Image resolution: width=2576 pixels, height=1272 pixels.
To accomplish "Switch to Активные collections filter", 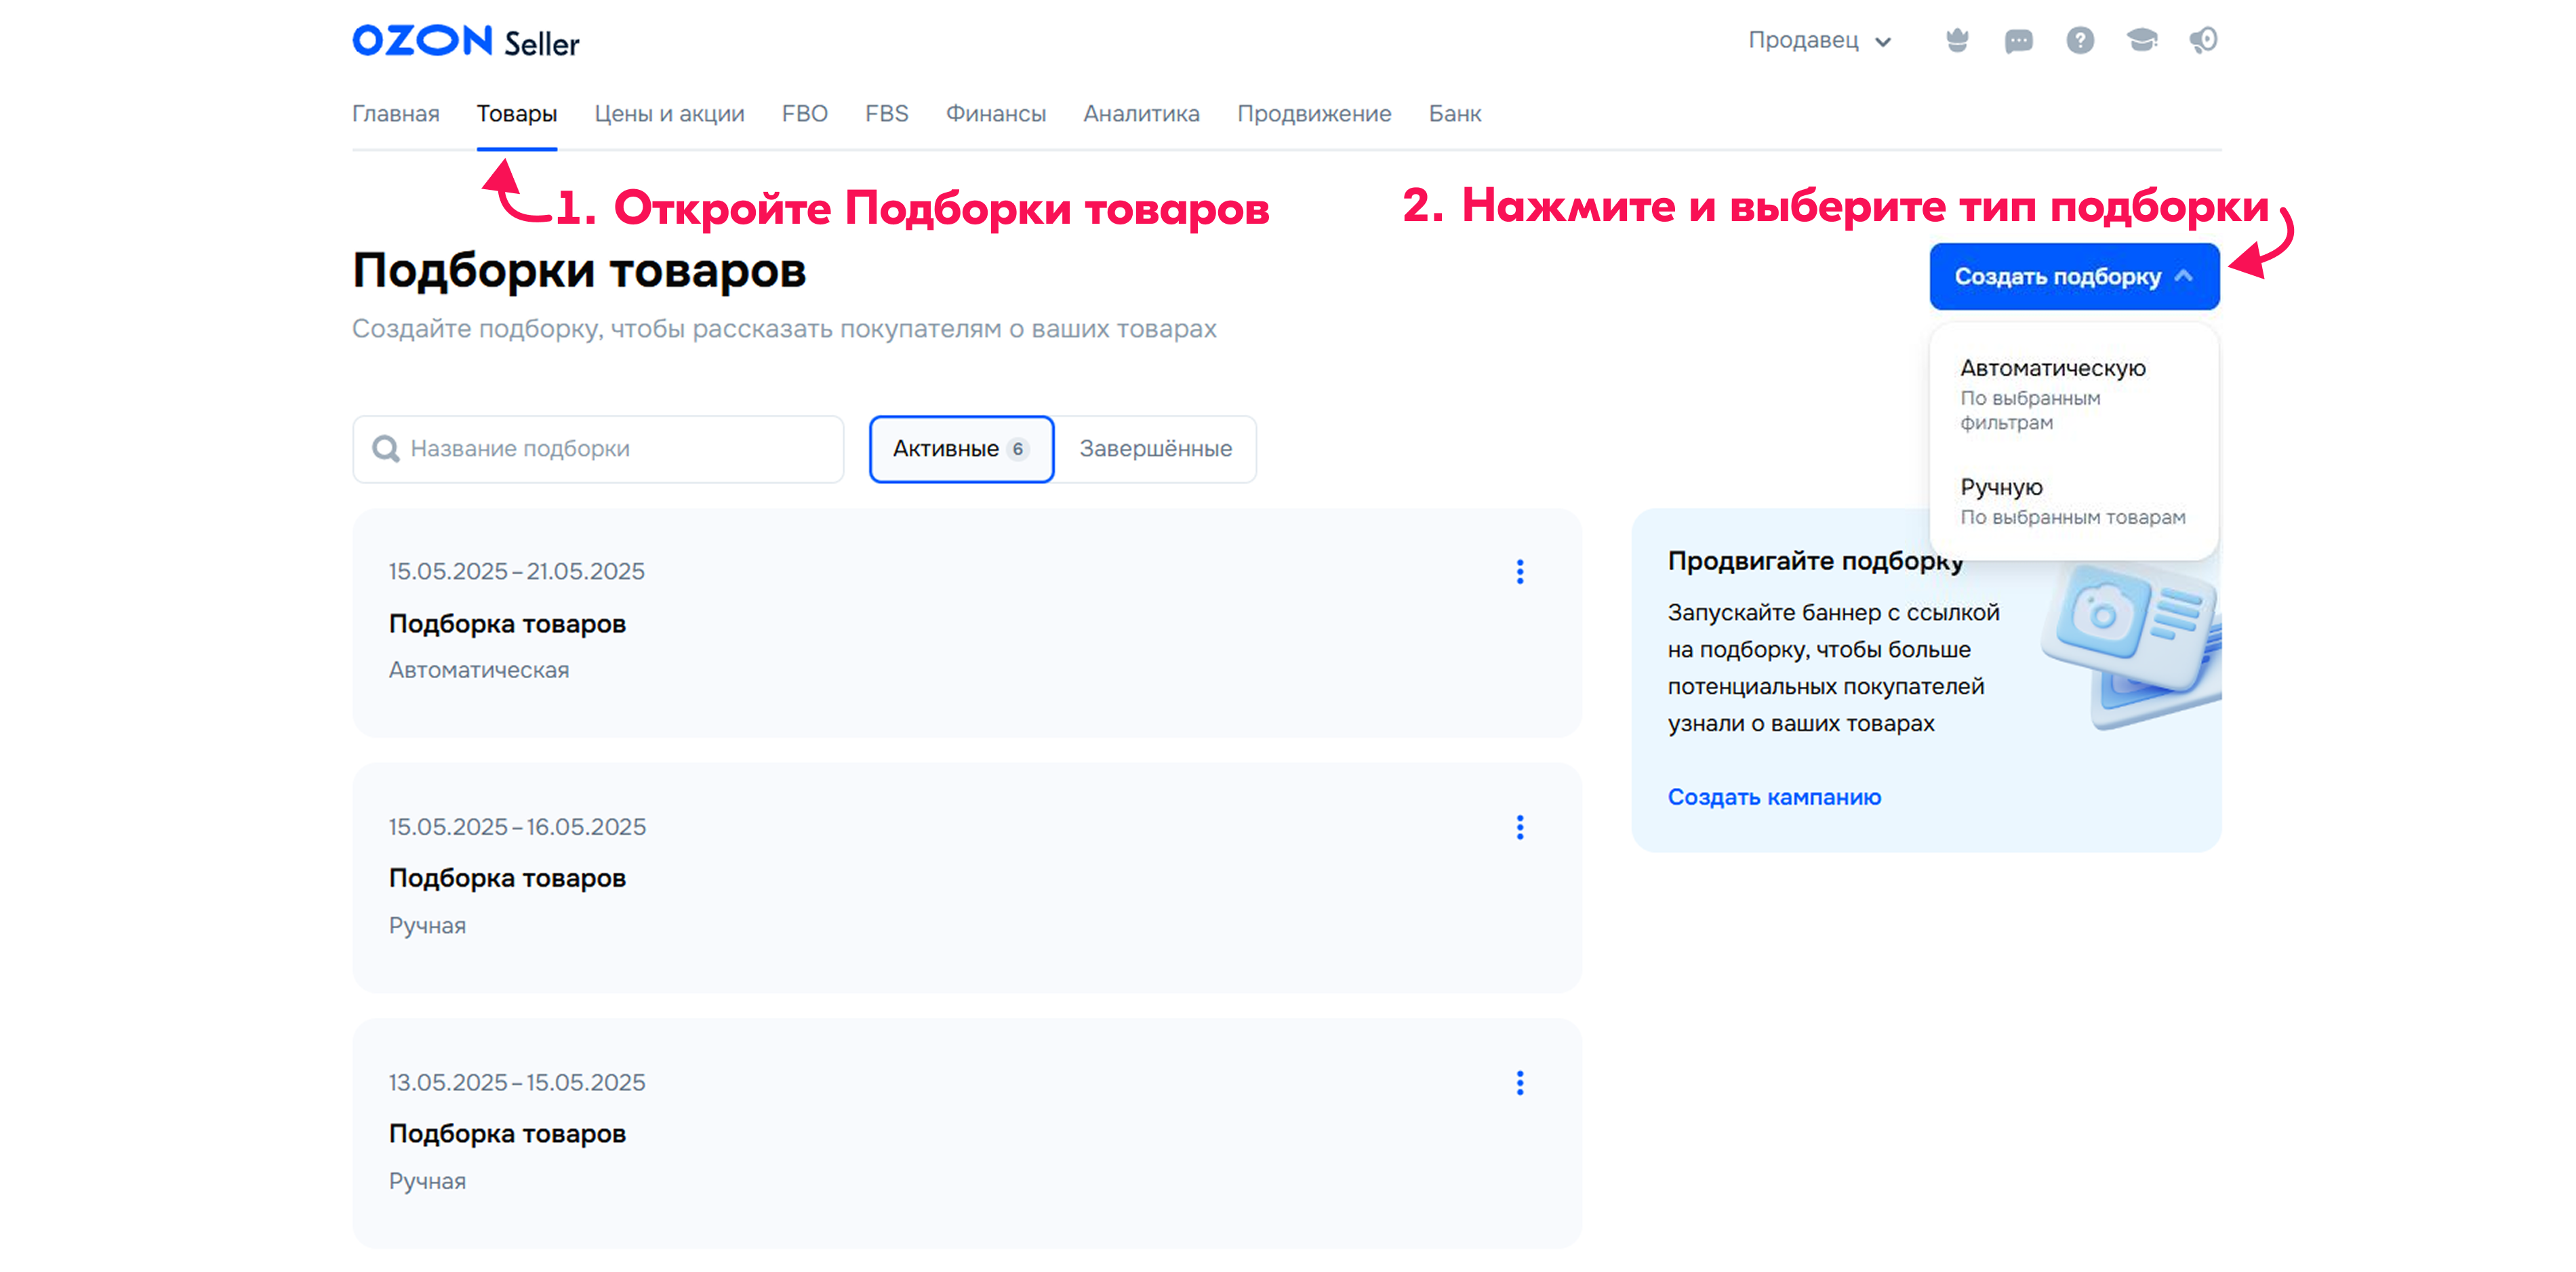I will click(960, 449).
